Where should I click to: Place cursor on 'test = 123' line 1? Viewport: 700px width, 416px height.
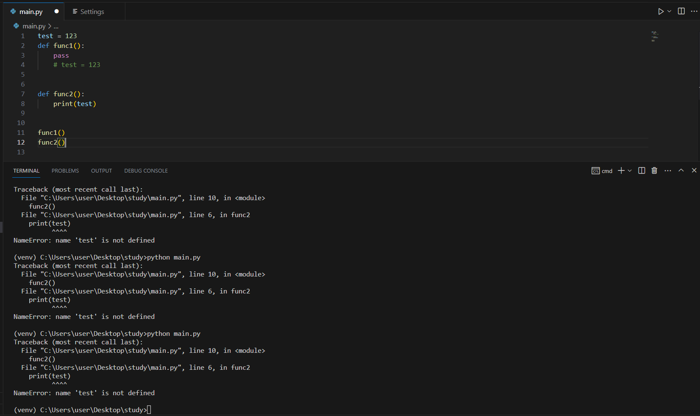click(x=57, y=36)
